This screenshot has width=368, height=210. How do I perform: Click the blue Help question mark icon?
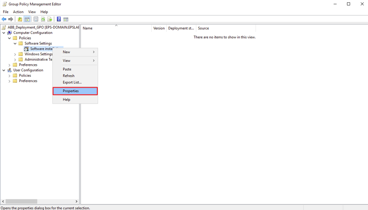59,19
